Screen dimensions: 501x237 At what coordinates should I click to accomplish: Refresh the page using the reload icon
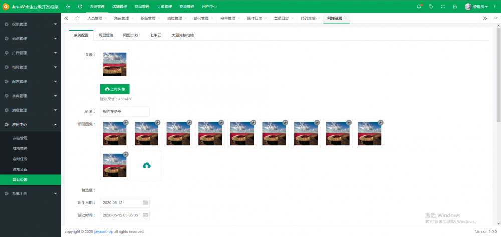pos(80,6)
